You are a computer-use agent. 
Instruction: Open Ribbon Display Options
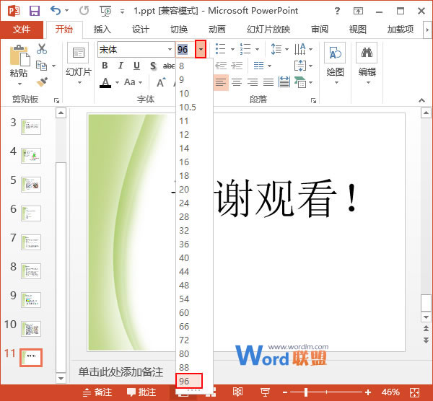click(x=358, y=11)
